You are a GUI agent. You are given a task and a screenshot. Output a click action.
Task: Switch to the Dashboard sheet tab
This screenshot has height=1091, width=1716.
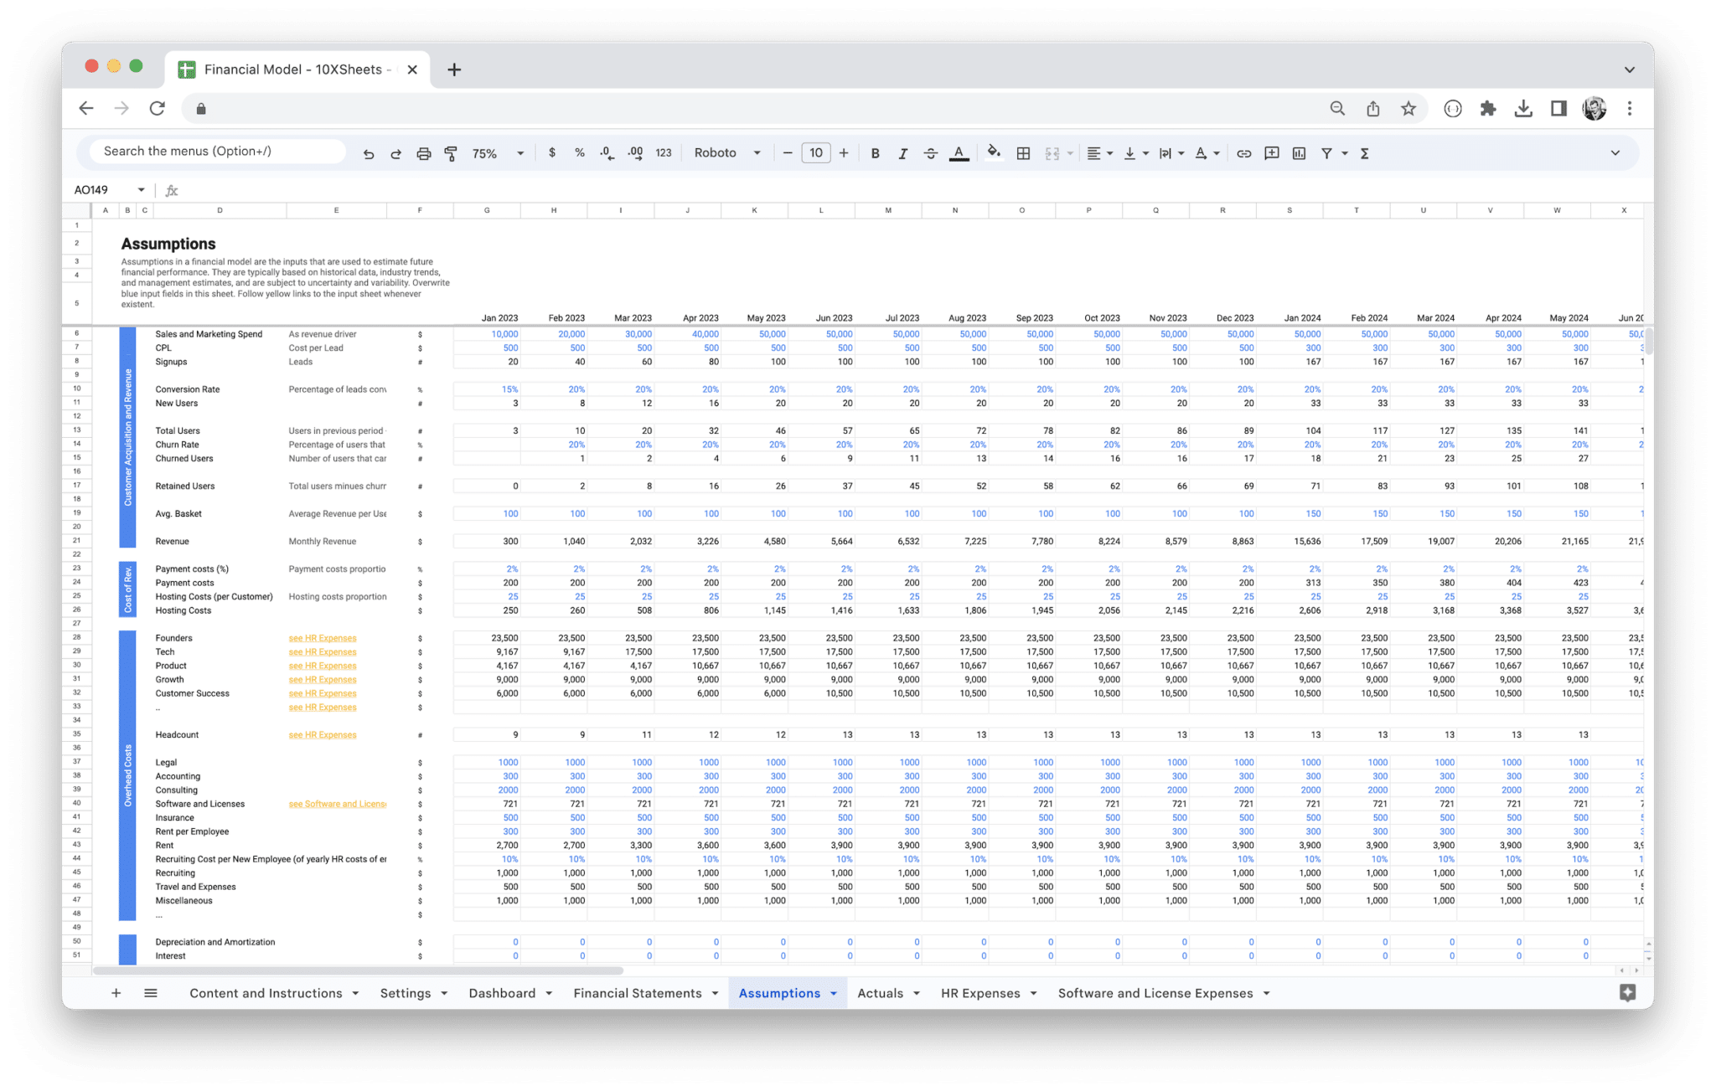[x=503, y=992]
